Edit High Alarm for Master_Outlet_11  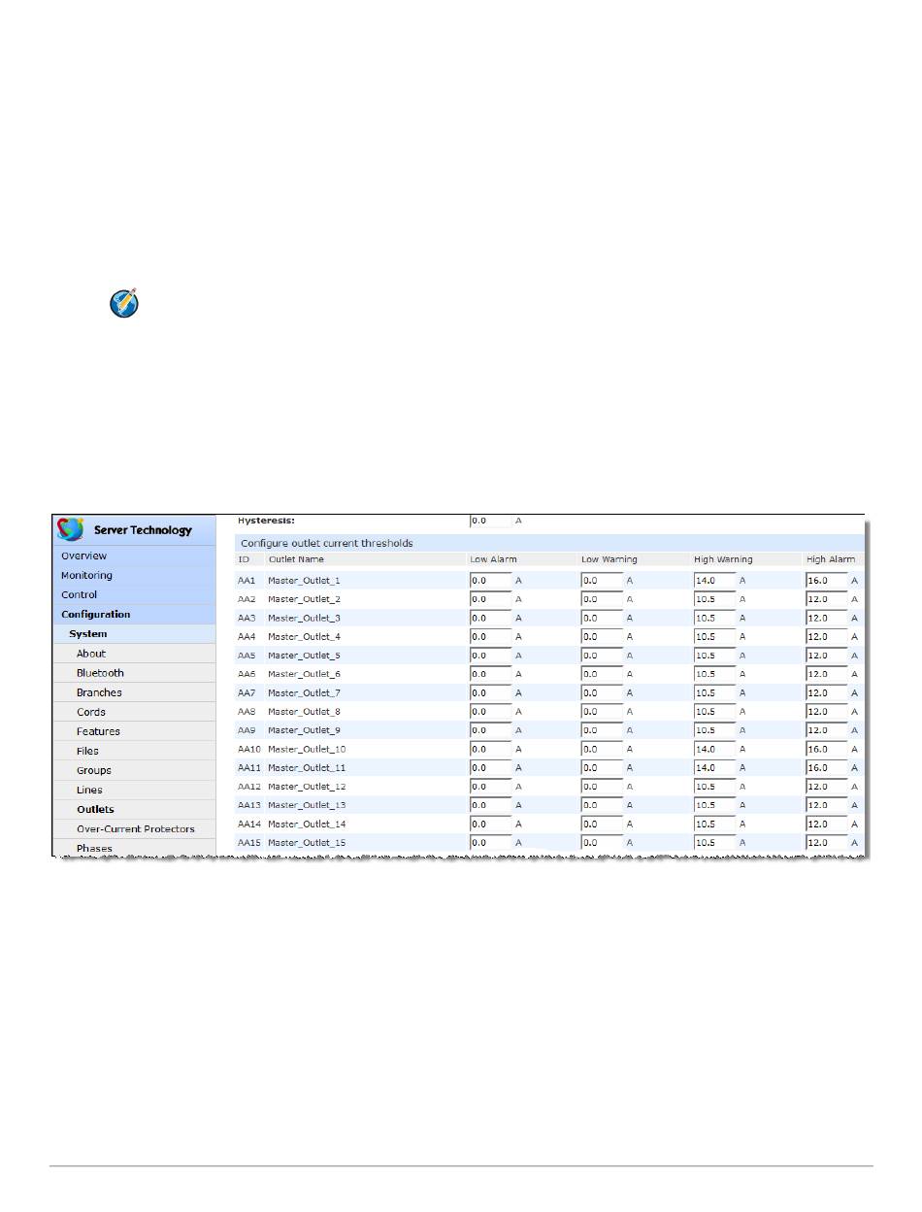click(x=827, y=767)
